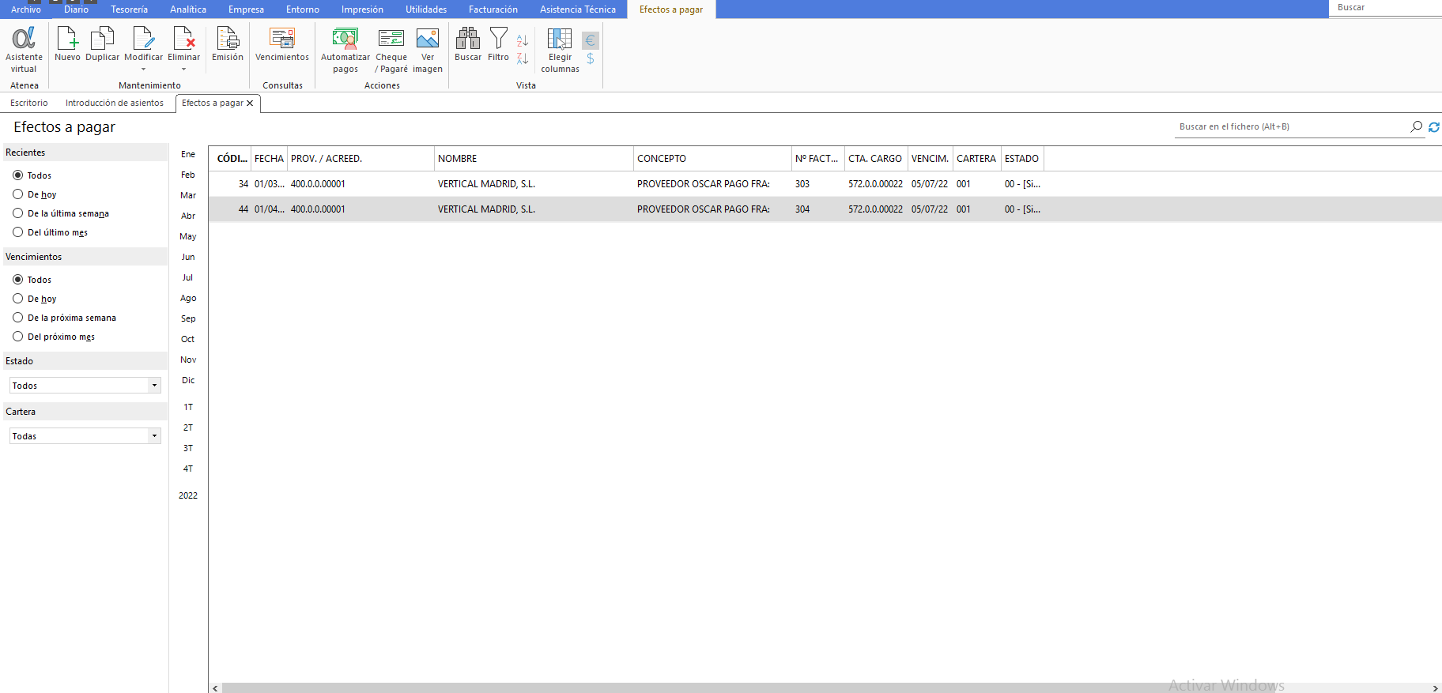
Task: Select Vencimientos Todos radio button
Action: pos(17,280)
